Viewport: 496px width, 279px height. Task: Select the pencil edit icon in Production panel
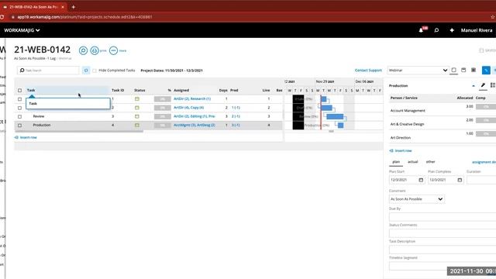coord(483,85)
